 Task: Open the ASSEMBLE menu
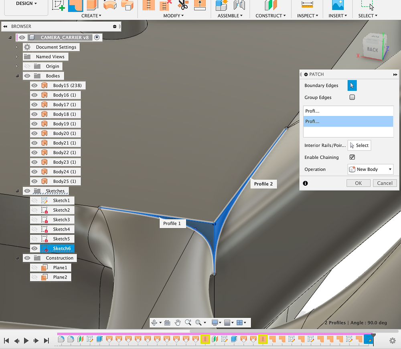click(230, 16)
